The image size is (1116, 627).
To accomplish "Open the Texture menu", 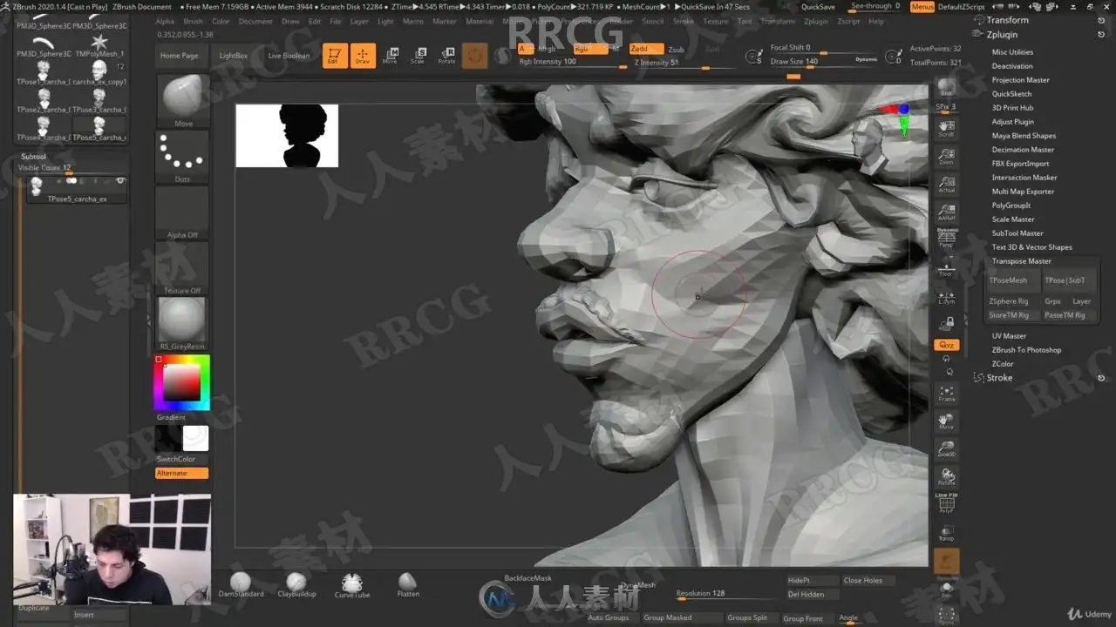I will coord(715,22).
